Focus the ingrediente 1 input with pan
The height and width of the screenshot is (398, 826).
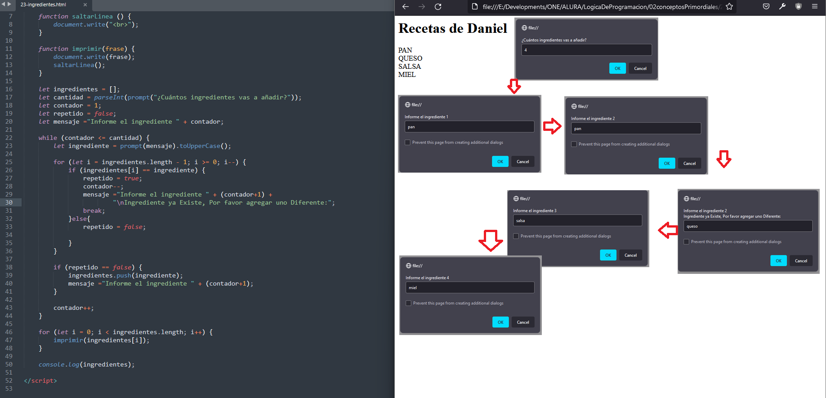coord(469,127)
